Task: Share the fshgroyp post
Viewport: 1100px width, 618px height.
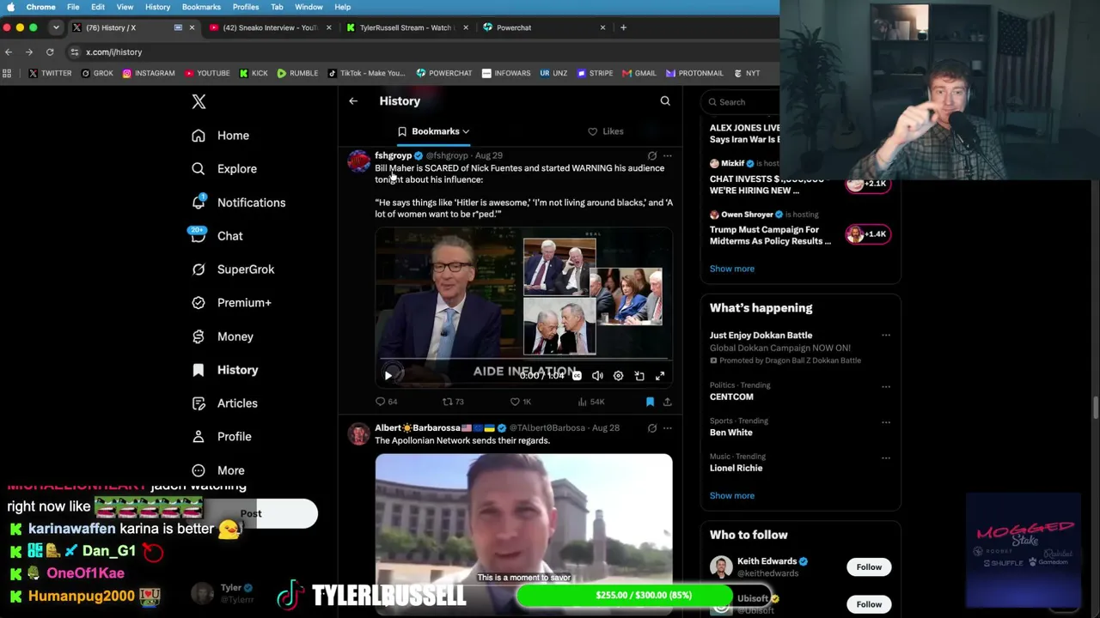Action: [667, 402]
